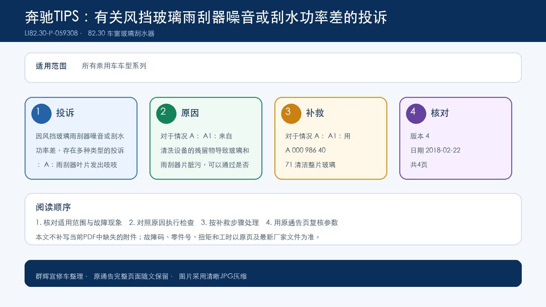546x307 pixels.
Task: Click line 因风挡玻璃雨刮器噪音或刮水
Action: tap(80, 136)
